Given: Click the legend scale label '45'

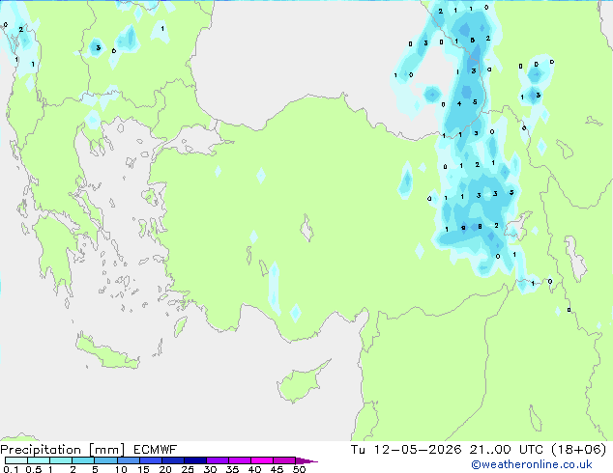Looking at the screenshot, I should (x=277, y=469).
